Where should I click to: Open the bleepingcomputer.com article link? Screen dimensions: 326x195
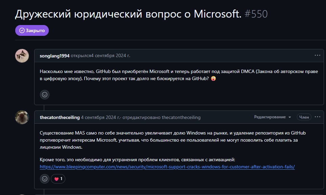(x=167, y=167)
